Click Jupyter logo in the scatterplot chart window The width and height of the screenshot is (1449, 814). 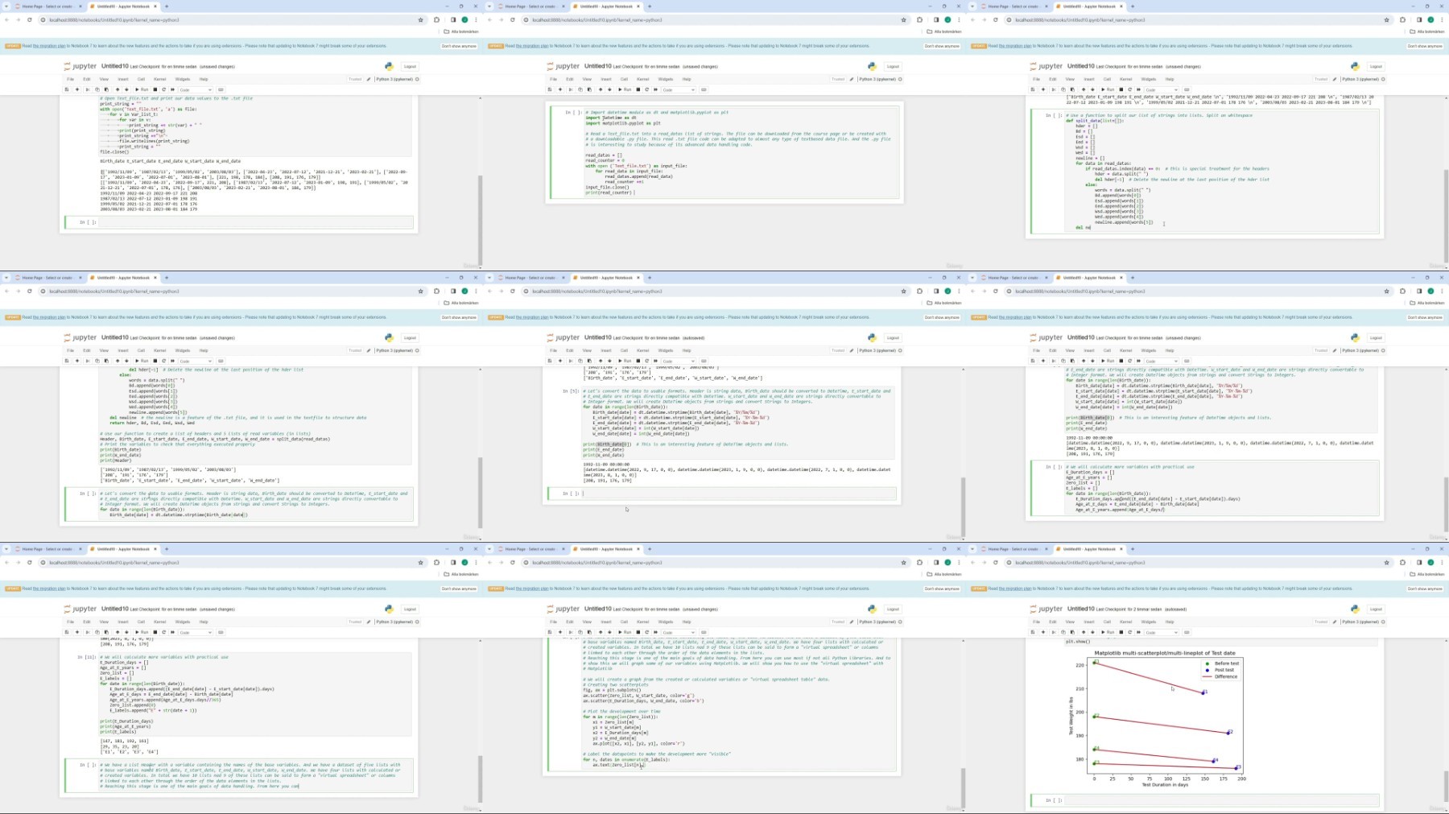pos(1046,609)
